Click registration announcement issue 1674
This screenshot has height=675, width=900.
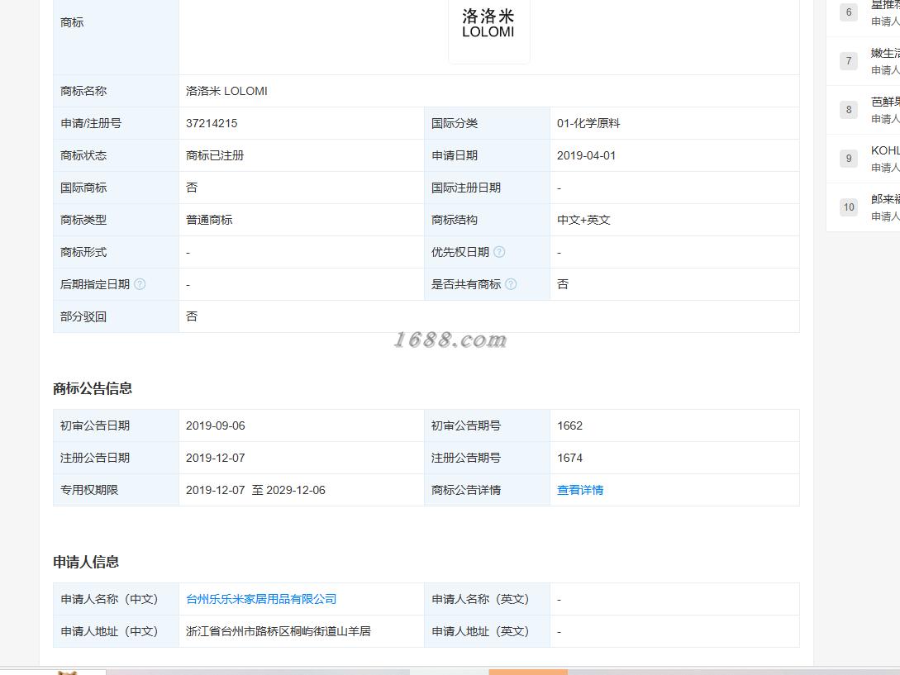point(569,458)
